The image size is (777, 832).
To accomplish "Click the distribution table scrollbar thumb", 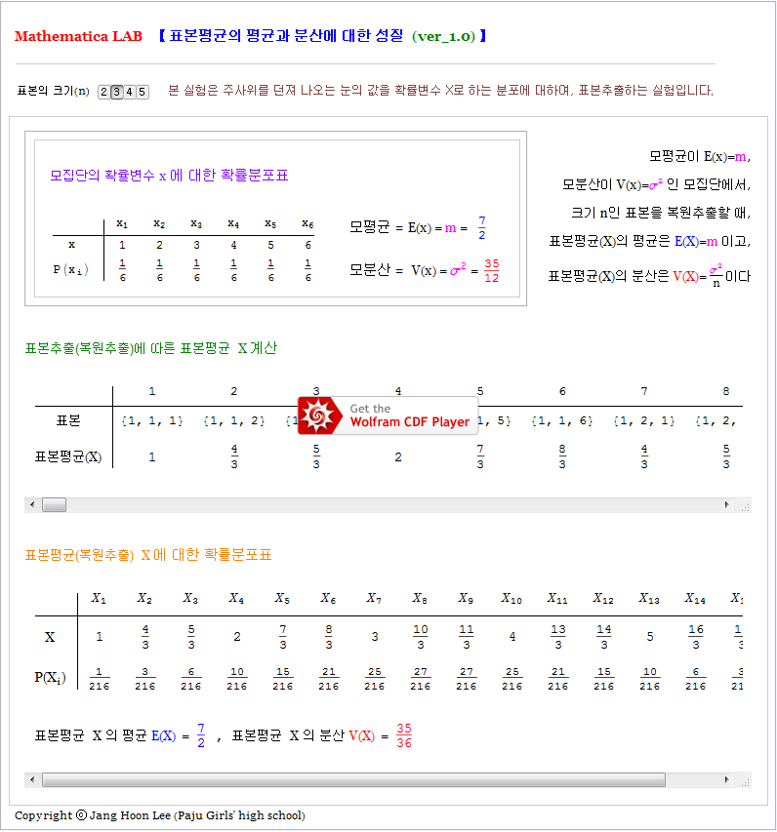I will click(353, 780).
